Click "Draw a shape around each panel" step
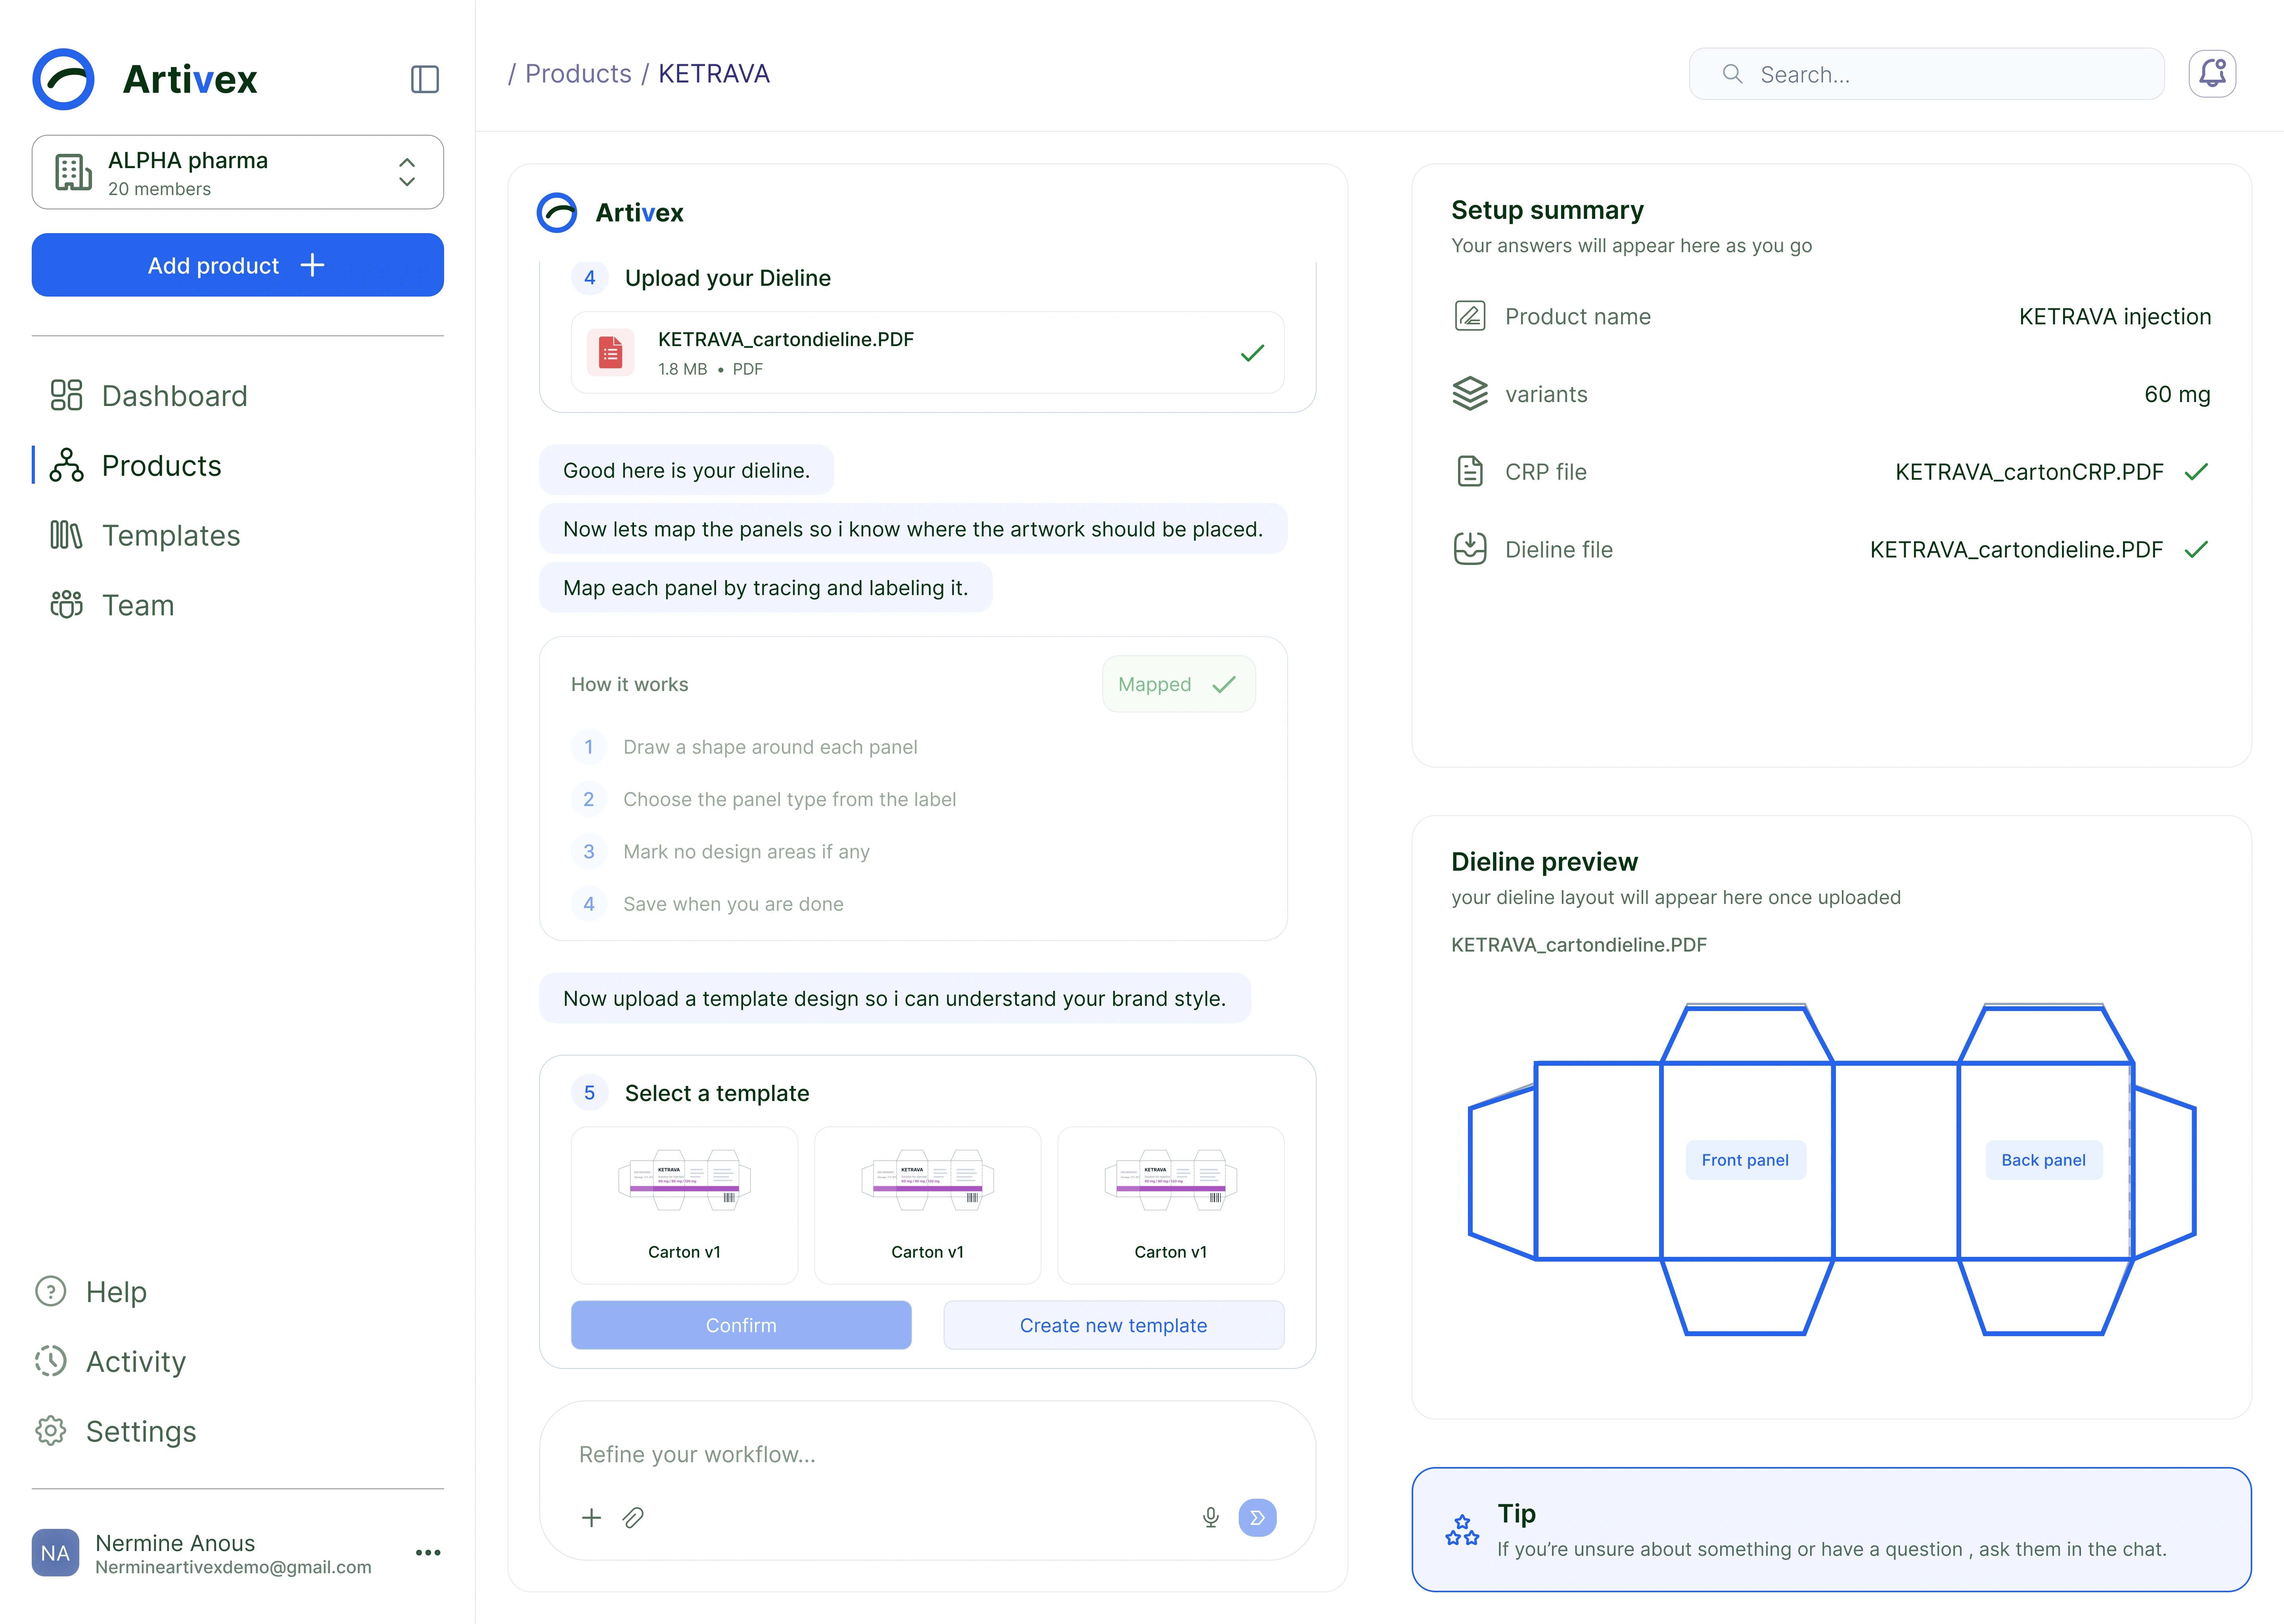The height and width of the screenshot is (1624, 2284). click(x=770, y=747)
